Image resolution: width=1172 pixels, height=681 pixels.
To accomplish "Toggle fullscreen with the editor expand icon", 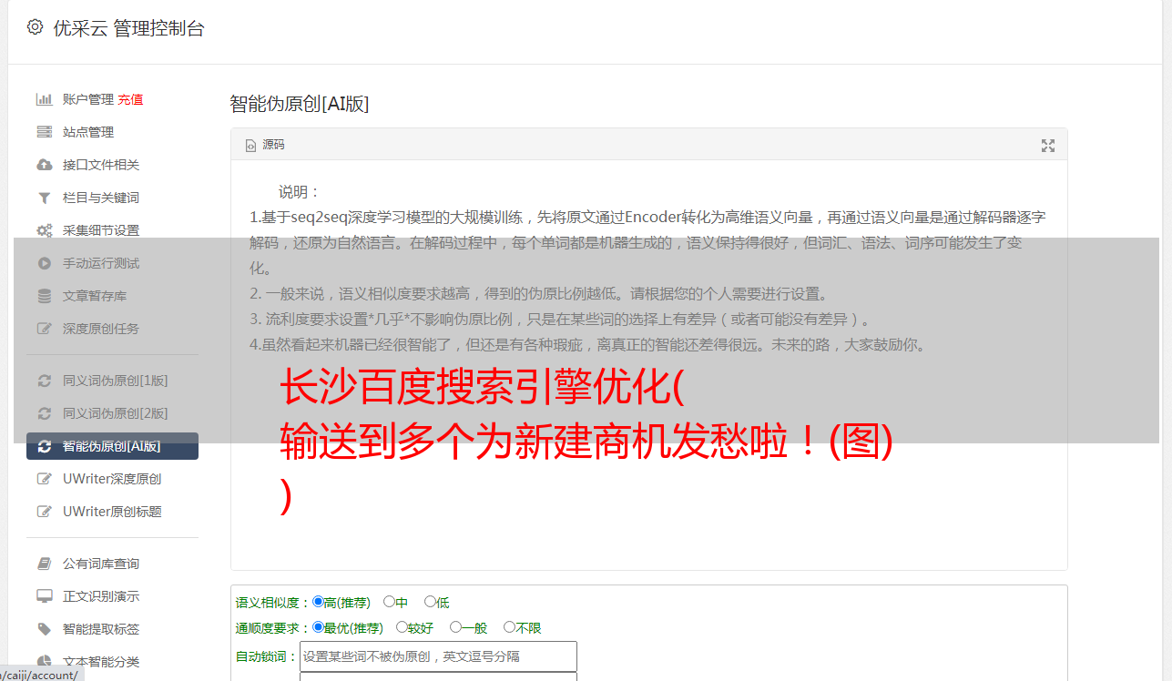I will tap(1048, 146).
